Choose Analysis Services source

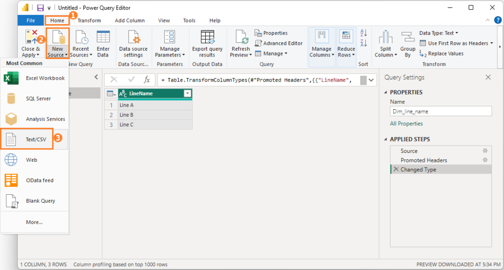(x=34, y=119)
